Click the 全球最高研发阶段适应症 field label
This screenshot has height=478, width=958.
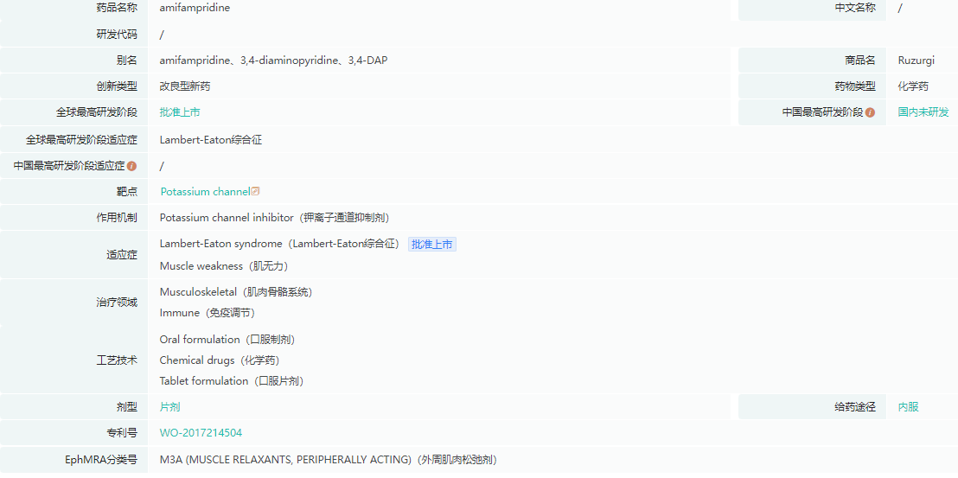tap(81, 140)
